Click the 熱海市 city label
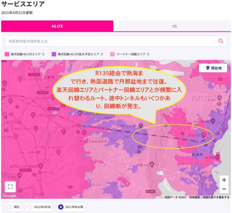 197,154
